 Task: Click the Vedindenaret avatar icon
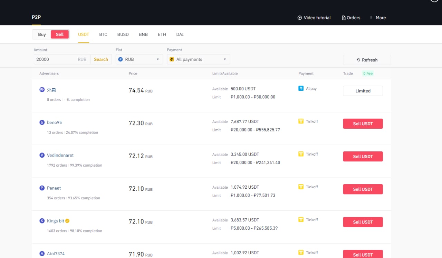point(42,155)
